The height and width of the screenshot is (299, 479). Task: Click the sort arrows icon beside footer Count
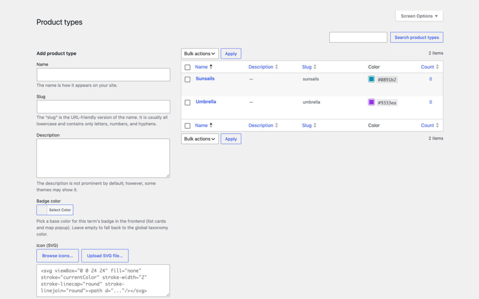pyautogui.click(x=437, y=125)
